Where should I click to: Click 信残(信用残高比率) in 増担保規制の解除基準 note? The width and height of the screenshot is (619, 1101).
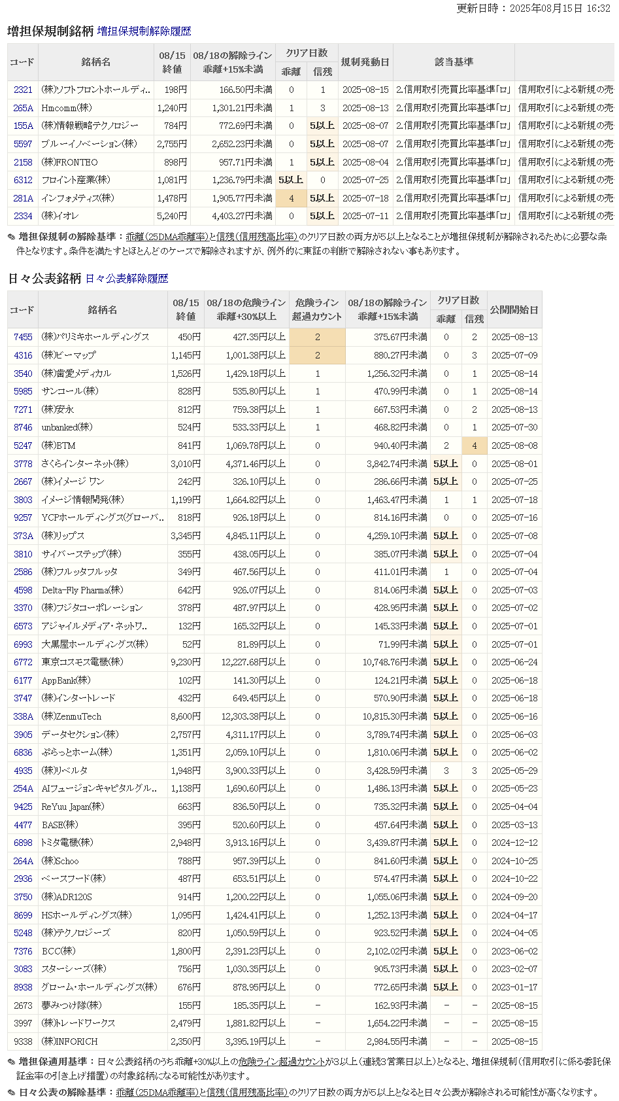(x=257, y=237)
